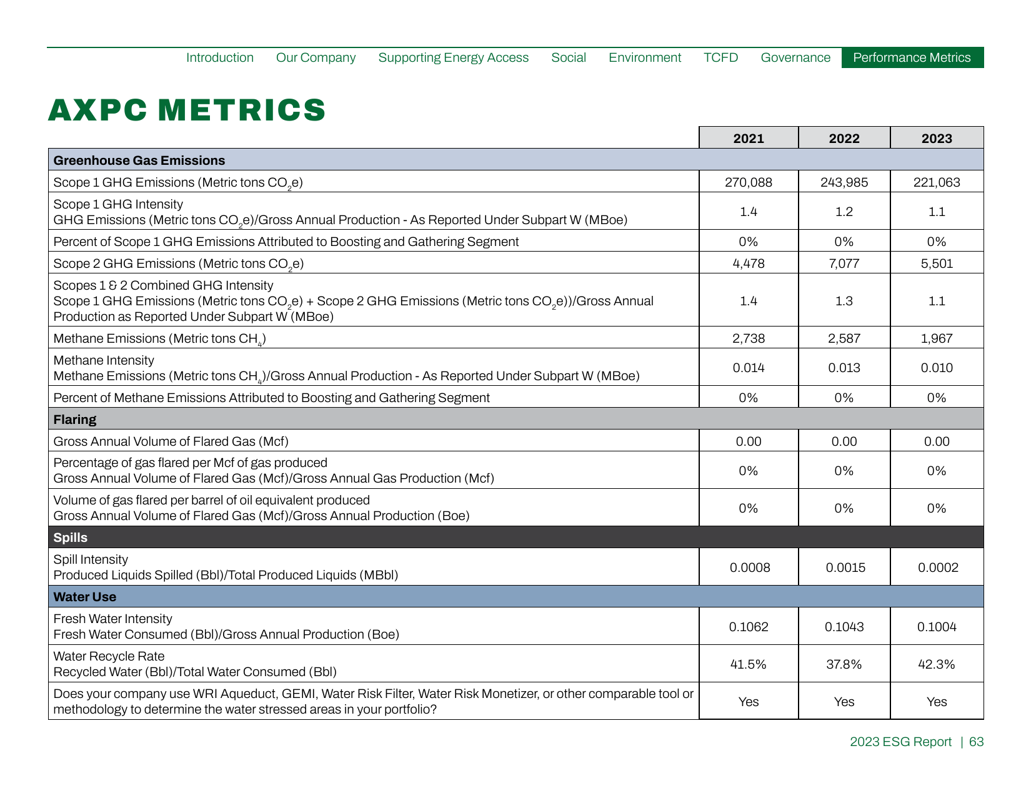Click the 0.013 methane intensity value
The height and width of the screenshot is (796, 1031).
844,368
